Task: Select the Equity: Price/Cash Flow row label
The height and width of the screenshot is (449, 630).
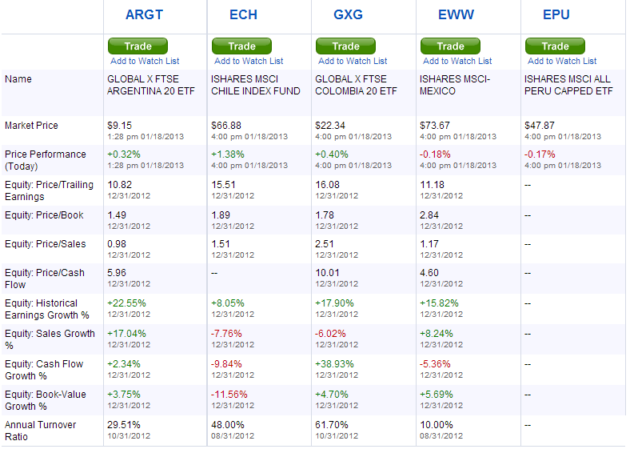Action: (45, 279)
